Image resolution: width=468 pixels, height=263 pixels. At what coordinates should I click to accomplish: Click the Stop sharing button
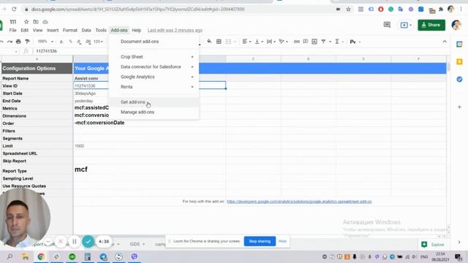[x=260, y=241]
